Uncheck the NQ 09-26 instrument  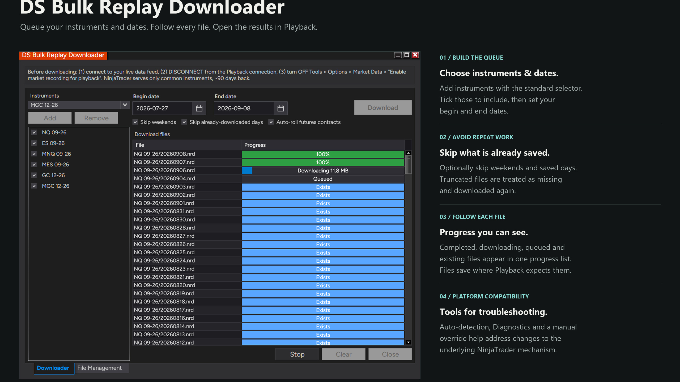click(34, 132)
